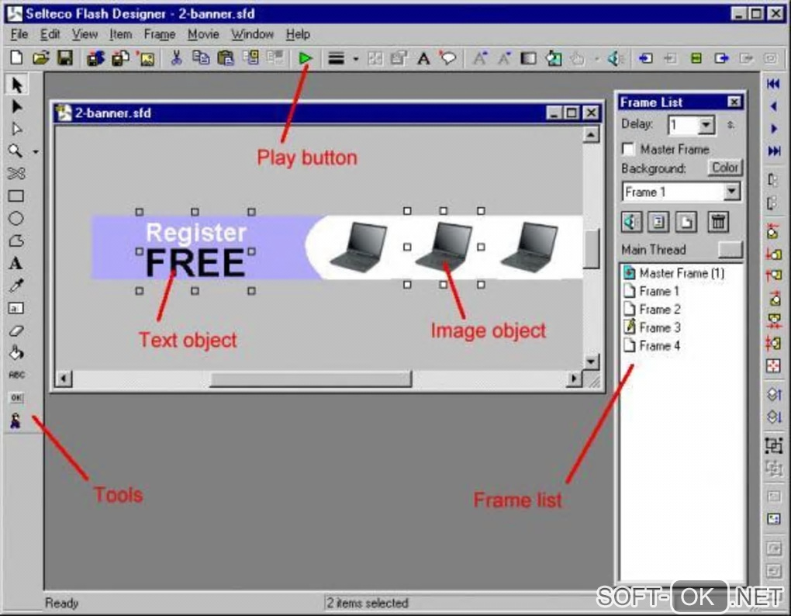Click the trash icon in Frame List

coord(718,222)
